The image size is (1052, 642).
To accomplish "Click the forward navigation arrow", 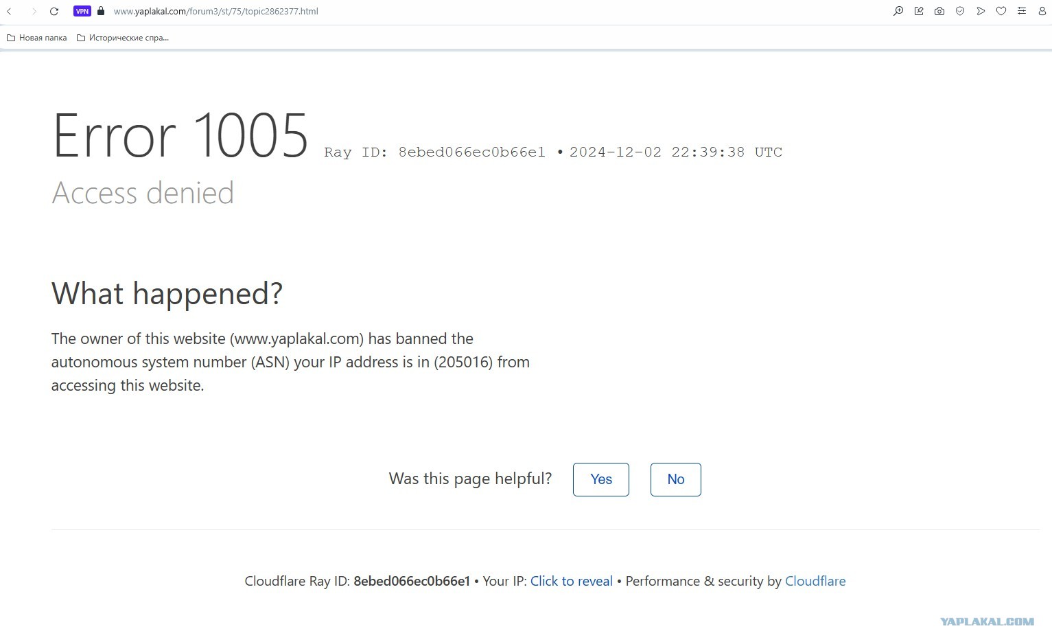I will click(x=34, y=11).
